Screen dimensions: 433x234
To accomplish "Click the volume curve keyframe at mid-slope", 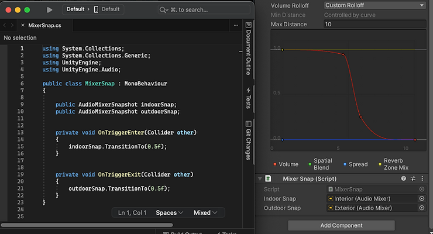I will click(x=360, y=117).
